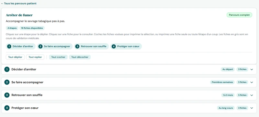The height and width of the screenshot is (117, 259).
Task: Expand the Protéger son cœur chevron
Action: [x=252, y=108]
